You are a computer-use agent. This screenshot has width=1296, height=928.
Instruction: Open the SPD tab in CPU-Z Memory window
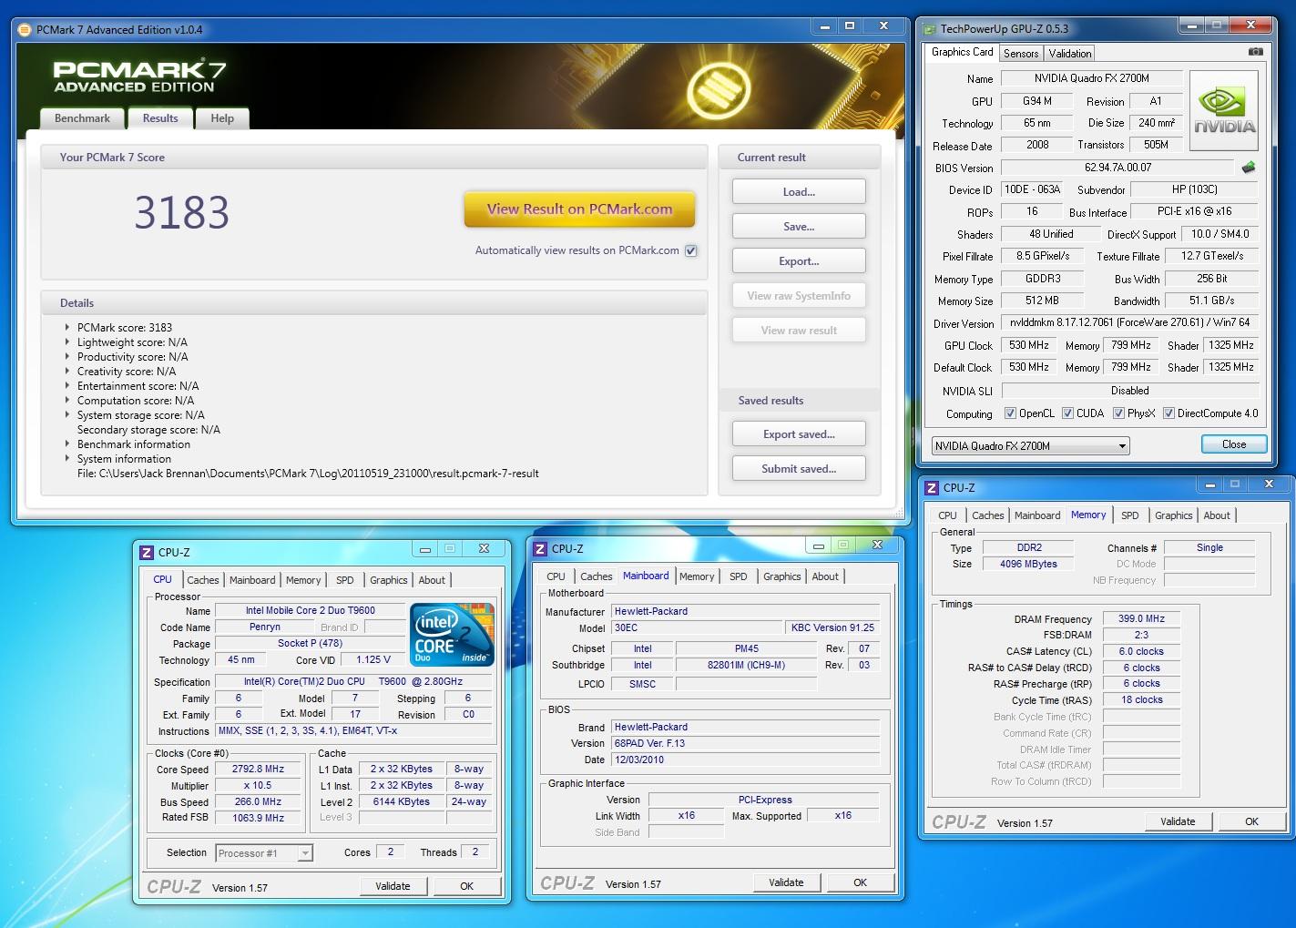click(1129, 515)
